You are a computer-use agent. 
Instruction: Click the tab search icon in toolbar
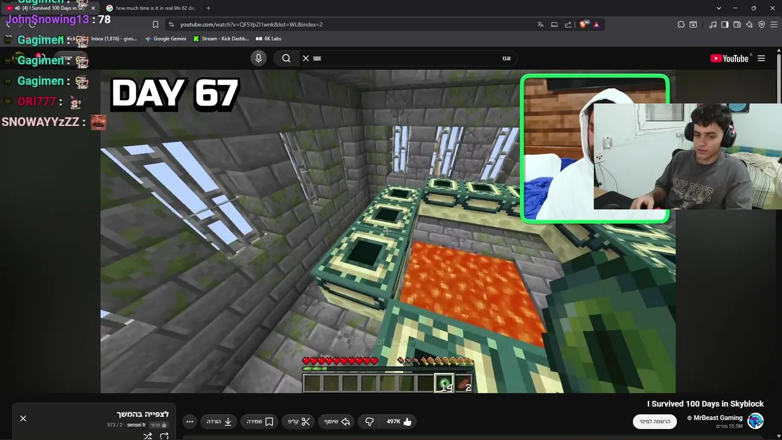pyautogui.click(x=693, y=24)
